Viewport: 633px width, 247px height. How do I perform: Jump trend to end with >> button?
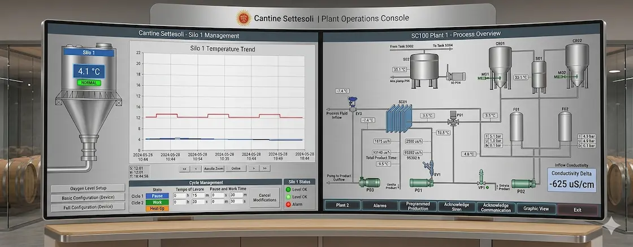265,169
